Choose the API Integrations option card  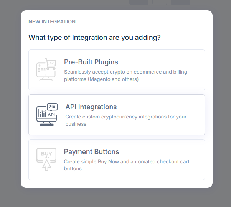[x=117, y=115]
